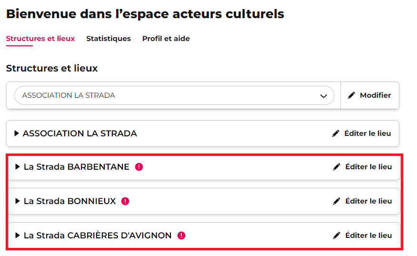Open the ASSOCIATION LA STRADA structure dropdown
The height and width of the screenshot is (256, 417).
pos(174,95)
